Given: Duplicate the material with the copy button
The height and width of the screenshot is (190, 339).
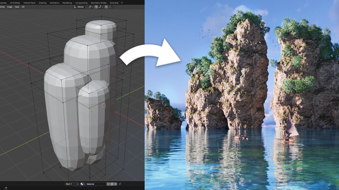Looking at the screenshot, I should coord(112,184).
